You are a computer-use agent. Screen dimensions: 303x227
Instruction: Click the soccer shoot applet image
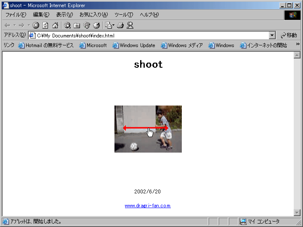[148, 129]
